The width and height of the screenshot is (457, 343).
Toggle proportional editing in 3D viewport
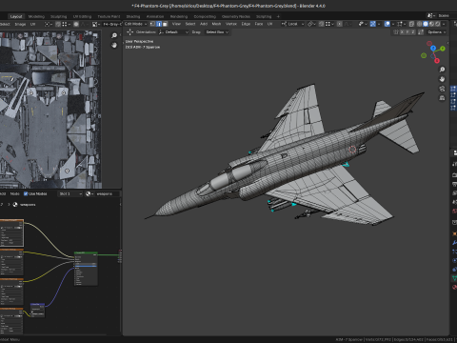[x=339, y=24]
